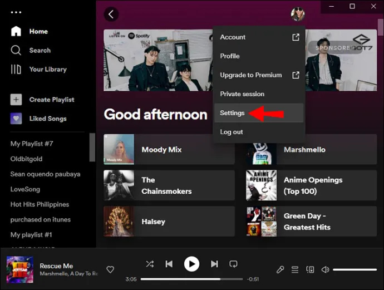
Task: Open the lyrics microphone icon
Action: click(x=280, y=269)
